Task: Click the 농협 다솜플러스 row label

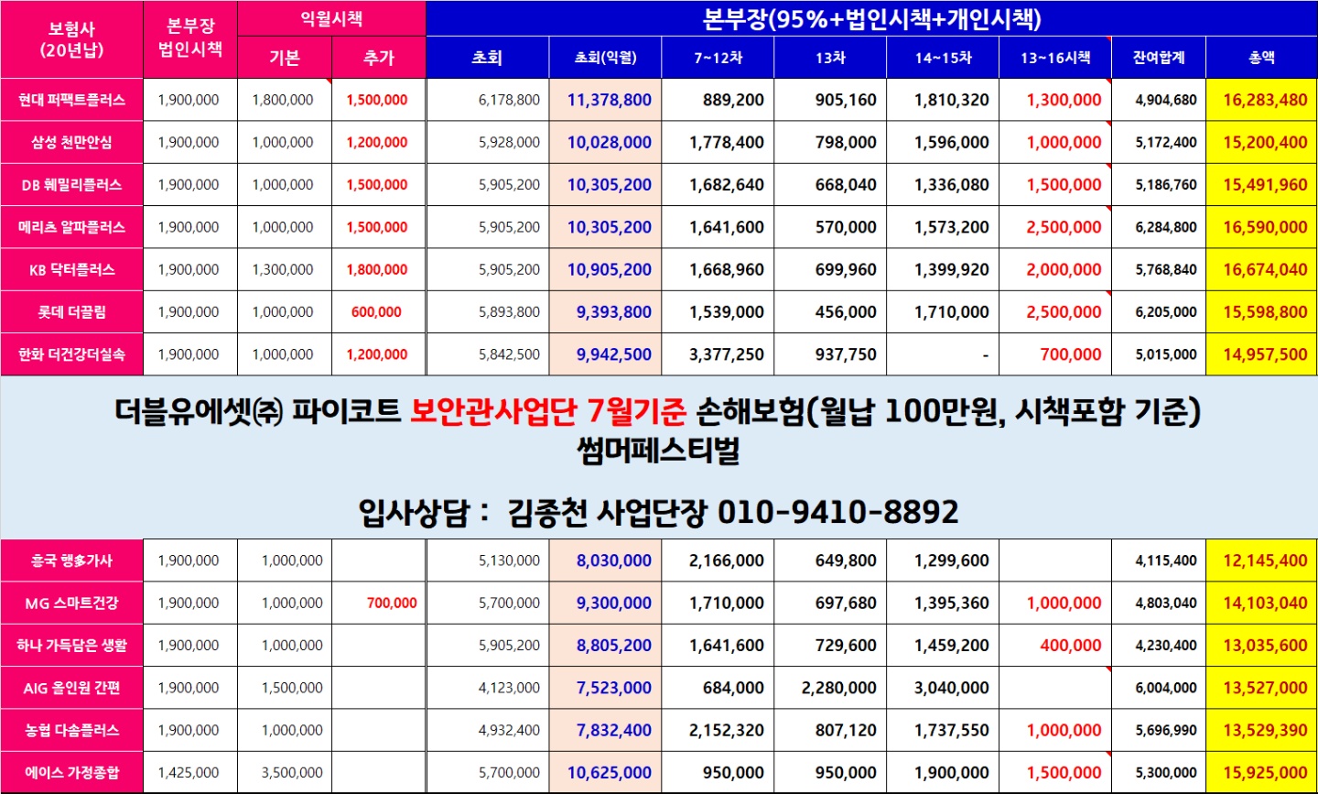Action: coord(71,730)
